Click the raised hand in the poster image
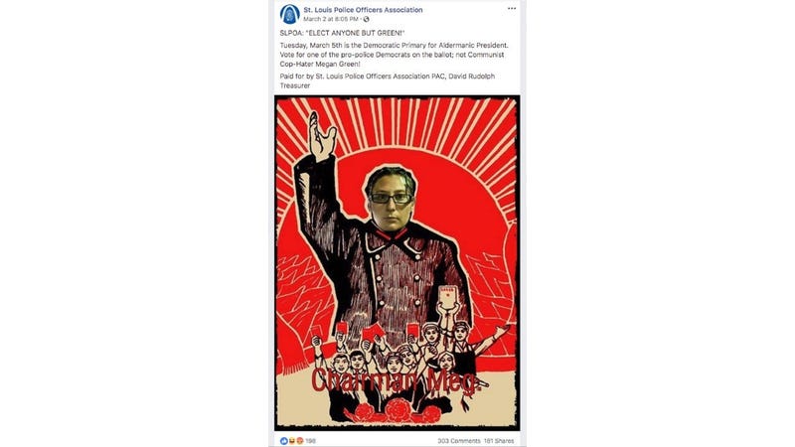 click(321, 136)
